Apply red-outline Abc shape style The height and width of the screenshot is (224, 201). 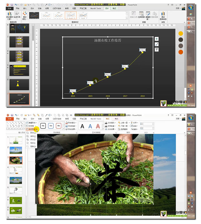click(x=58, y=126)
